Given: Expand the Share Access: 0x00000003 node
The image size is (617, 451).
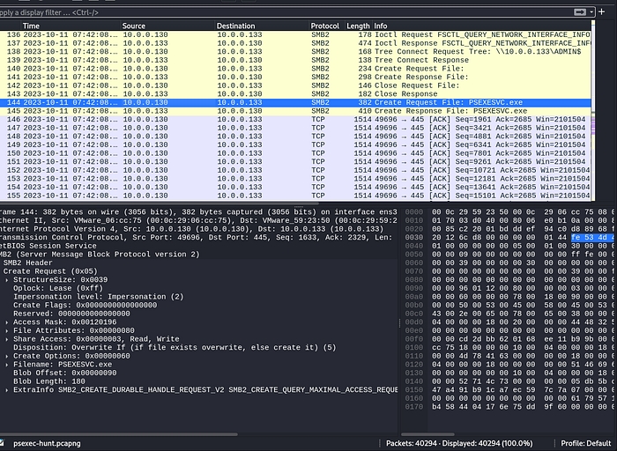Looking at the screenshot, I should tap(8, 339).
